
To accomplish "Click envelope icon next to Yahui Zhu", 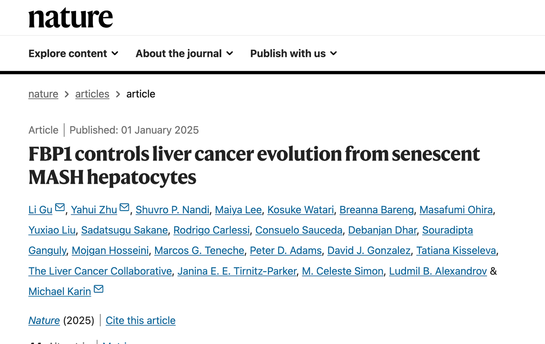I will click(125, 207).
